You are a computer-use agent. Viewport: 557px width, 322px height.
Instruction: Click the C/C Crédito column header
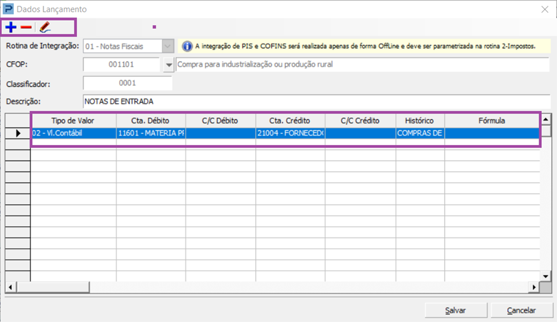360,121
